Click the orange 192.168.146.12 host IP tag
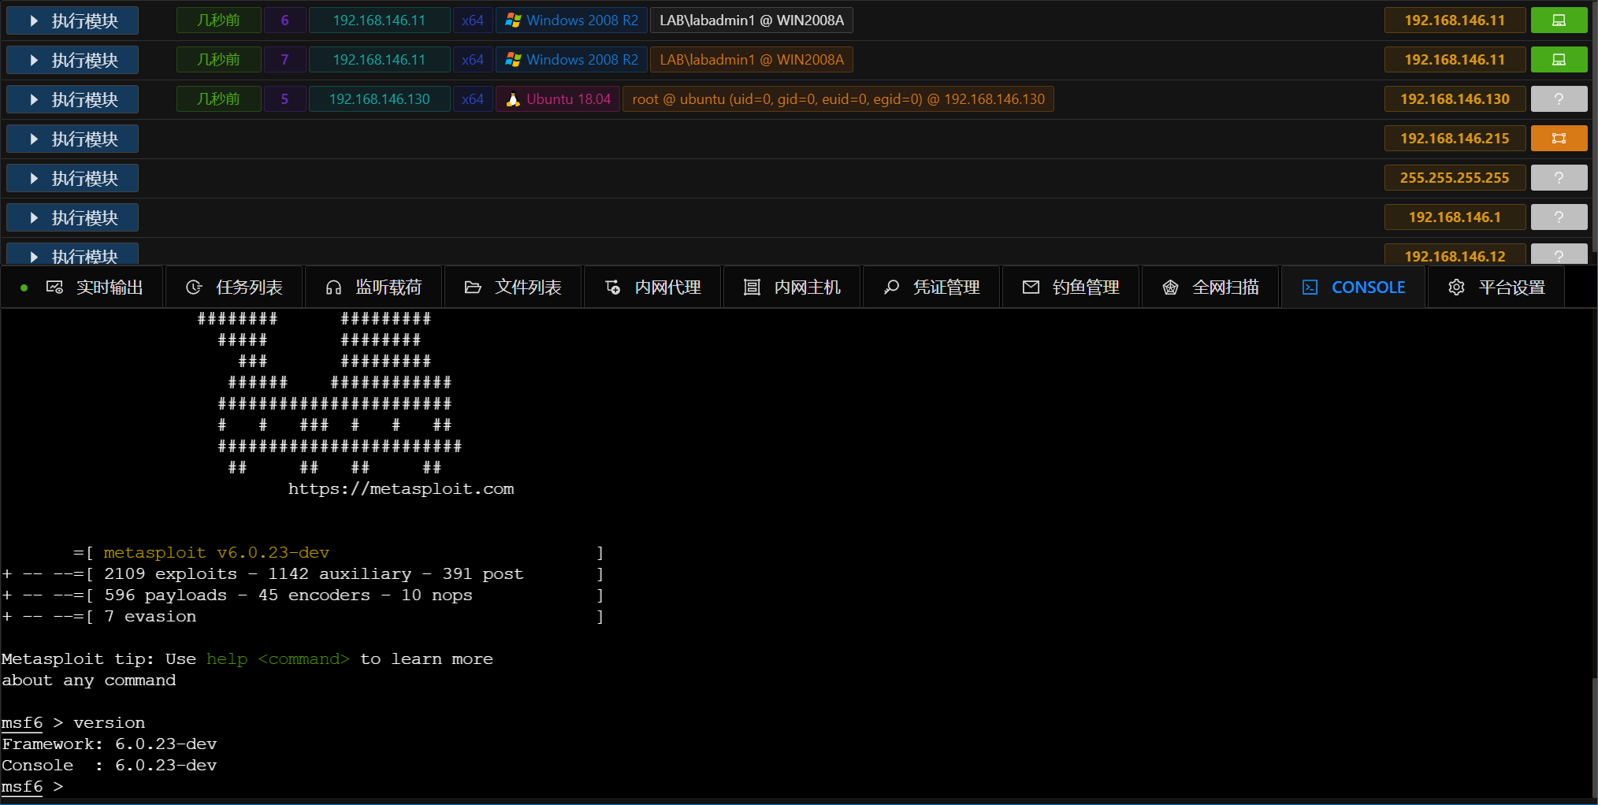This screenshot has width=1598, height=805. (1454, 256)
